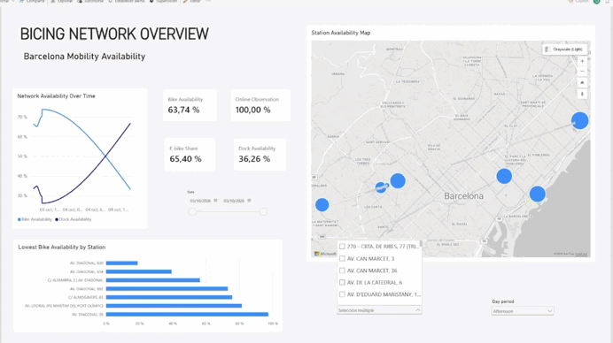Click the Bike Availability legend entry

coord(35,219)
